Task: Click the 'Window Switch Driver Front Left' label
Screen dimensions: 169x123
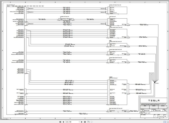Action: [116, 27]
